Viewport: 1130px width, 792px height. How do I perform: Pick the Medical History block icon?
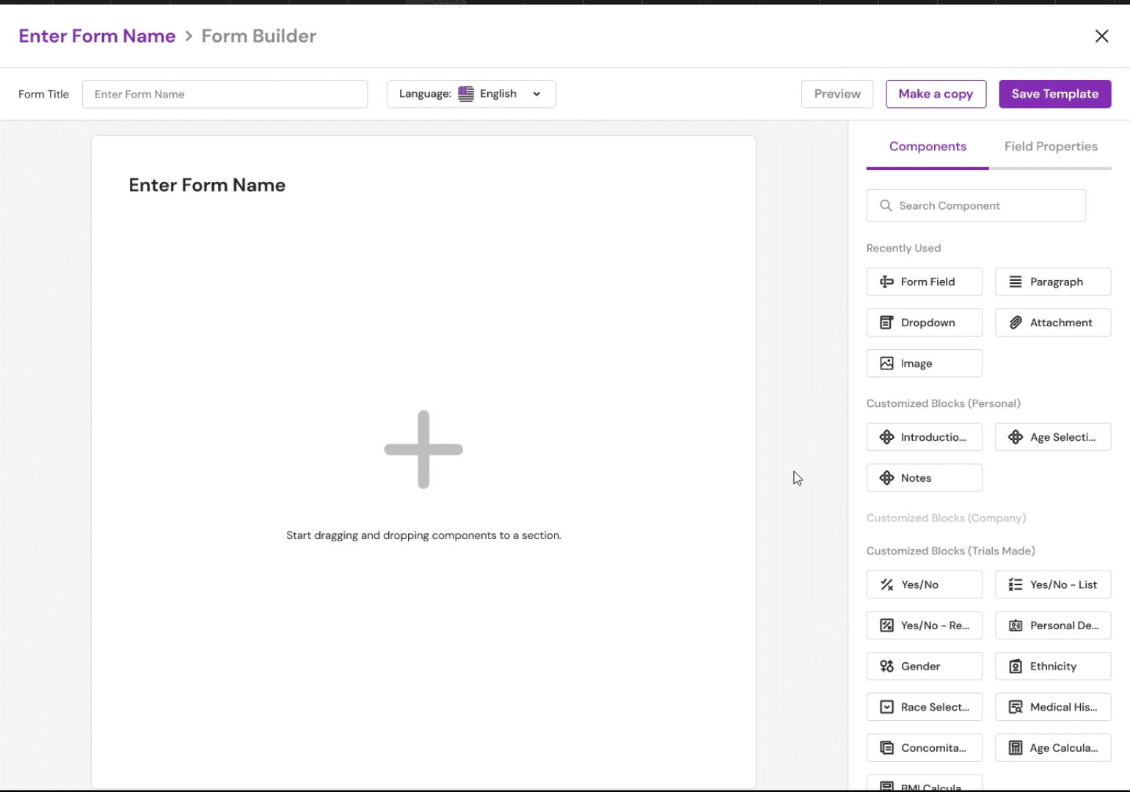pyautogui.click(x=1016, y=707)
